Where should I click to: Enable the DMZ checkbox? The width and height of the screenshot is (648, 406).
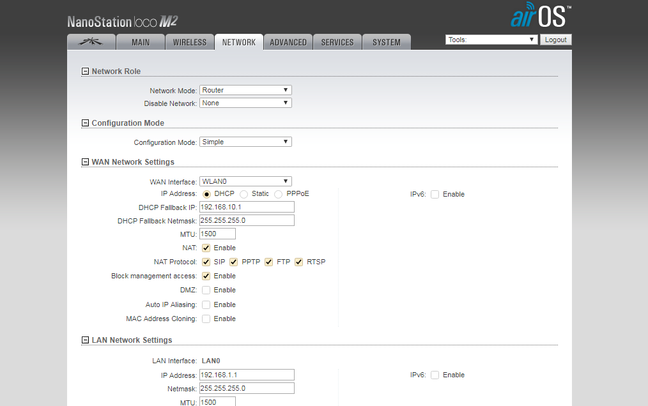(x=206, y=290)
